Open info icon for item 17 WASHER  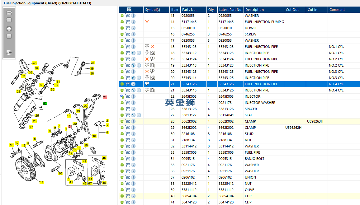click(x=133, y=40)
